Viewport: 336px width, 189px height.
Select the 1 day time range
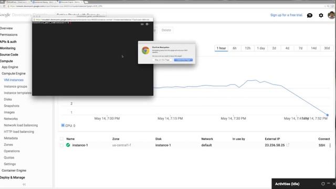click(x=261, y=48)
